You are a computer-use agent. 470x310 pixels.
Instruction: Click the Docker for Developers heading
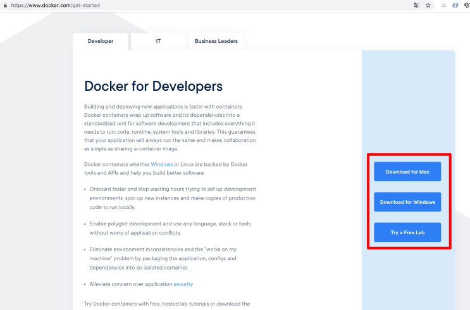(x=153, y=86)
